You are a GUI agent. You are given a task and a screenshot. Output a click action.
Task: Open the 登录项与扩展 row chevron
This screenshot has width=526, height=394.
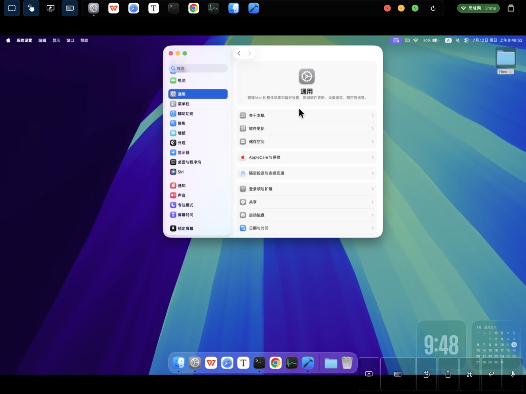372,189
